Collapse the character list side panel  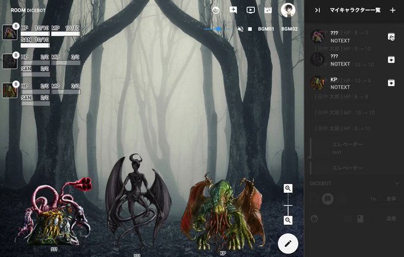coord(317,10)
